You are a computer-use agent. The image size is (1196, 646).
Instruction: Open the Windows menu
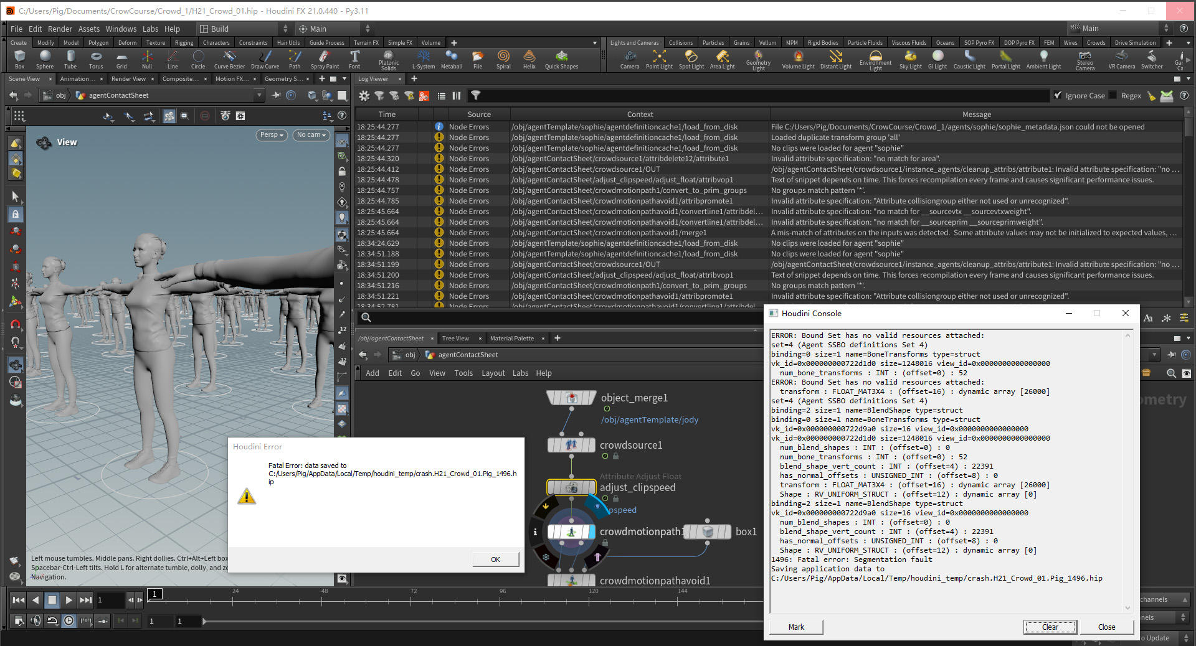121,29
